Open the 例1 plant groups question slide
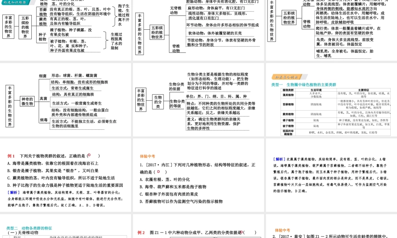Viewport: 397px width, 238px height. coord(66,175)
